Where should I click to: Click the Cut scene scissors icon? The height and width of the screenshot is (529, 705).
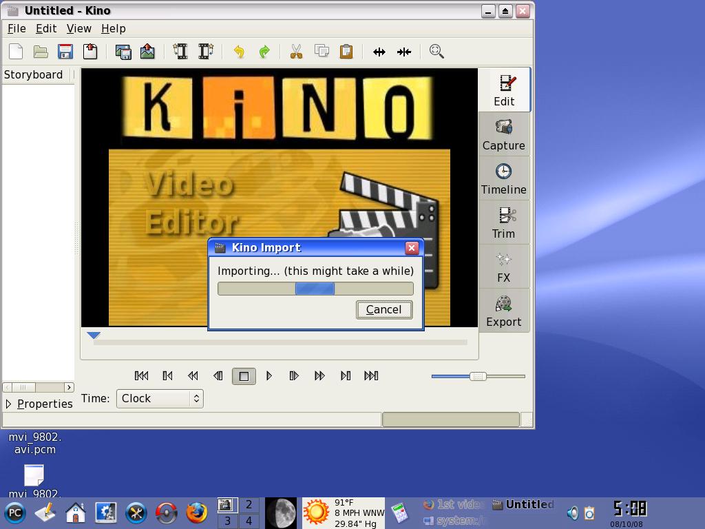pyautogui.click(x=295, y=51)
